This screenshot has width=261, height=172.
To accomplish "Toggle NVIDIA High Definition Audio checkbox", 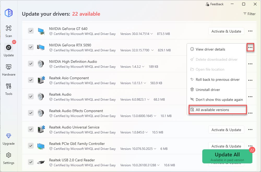I will pos(31,64).
